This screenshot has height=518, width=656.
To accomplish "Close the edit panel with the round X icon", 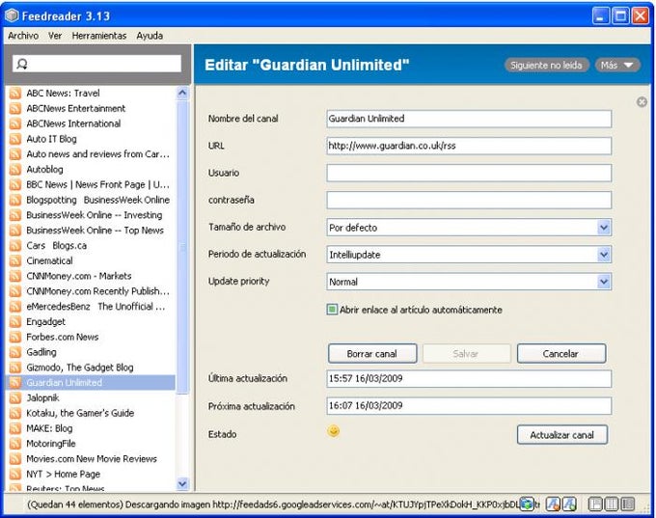I will point(642,101).
